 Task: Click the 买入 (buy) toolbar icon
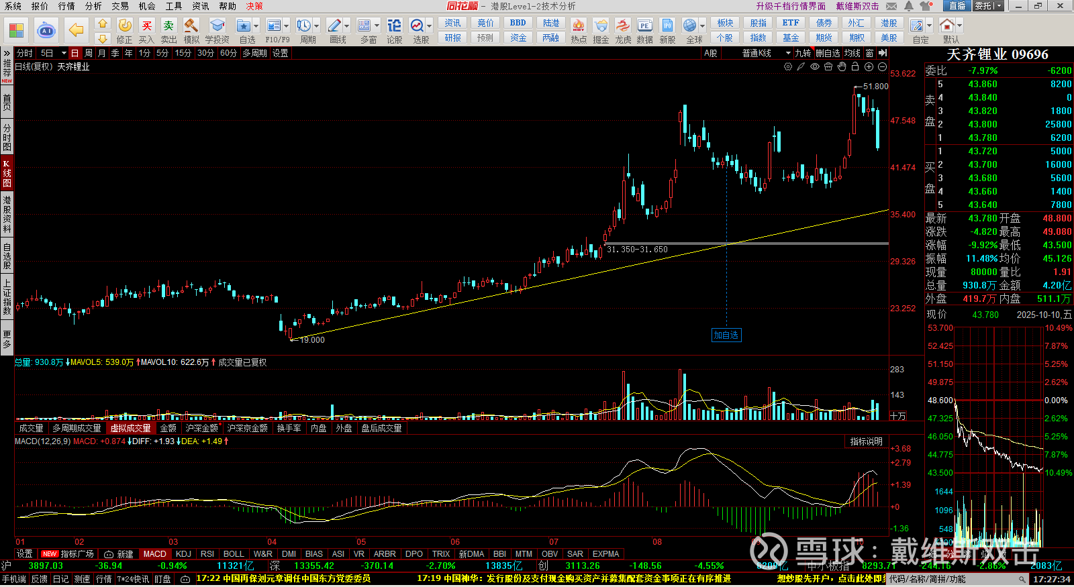click(x=146, y=31)
